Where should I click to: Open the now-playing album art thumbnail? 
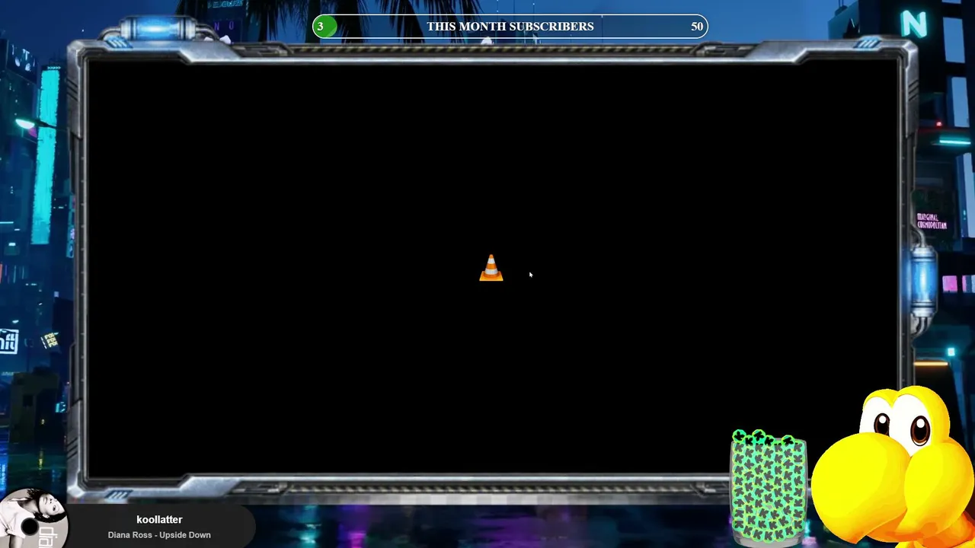point(34,519)
